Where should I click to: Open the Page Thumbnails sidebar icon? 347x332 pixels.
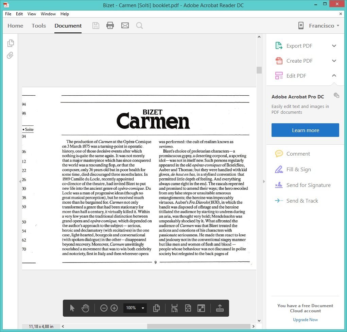pos(11,43)
